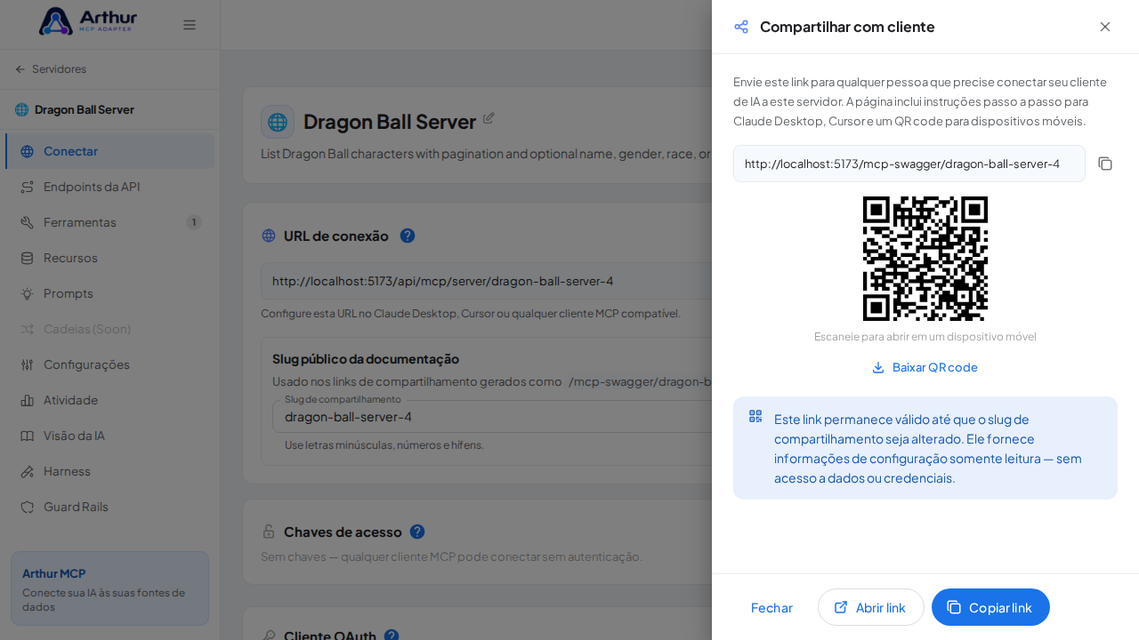Click the Ferramentas count badge
The height and width of the screenshot is (640, 1139).
[194, 222]
